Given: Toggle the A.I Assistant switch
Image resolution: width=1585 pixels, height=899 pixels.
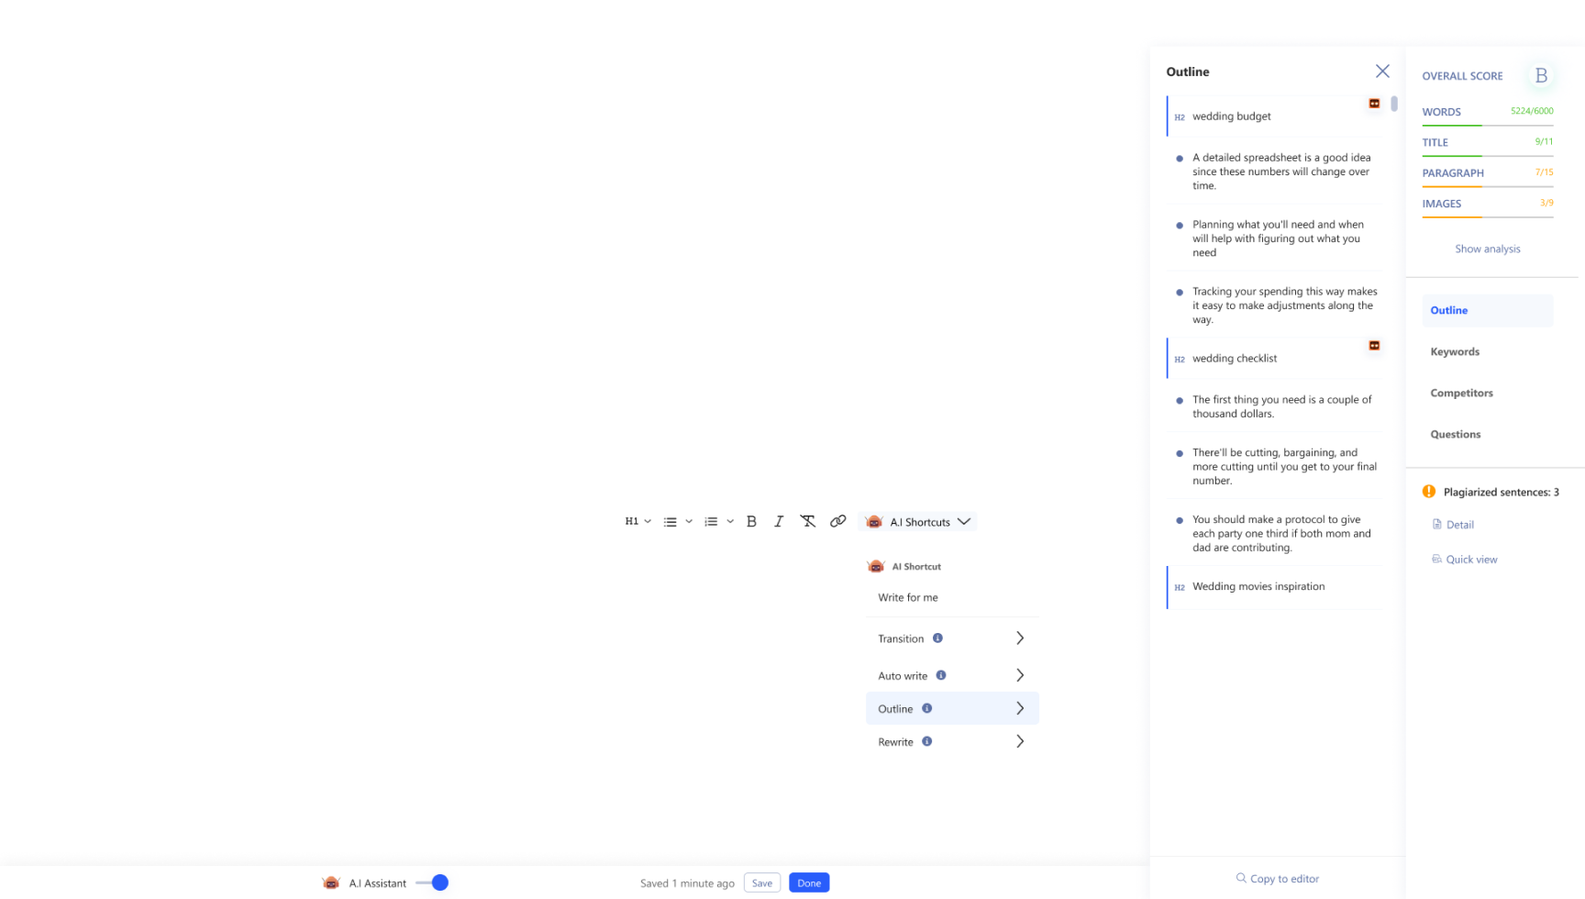Looking at the screenshot, I should [432, 882].
